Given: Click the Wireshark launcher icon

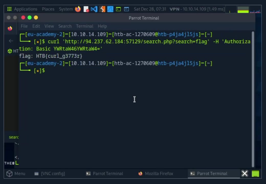Looking at the screenshot, I should (110, 9).
